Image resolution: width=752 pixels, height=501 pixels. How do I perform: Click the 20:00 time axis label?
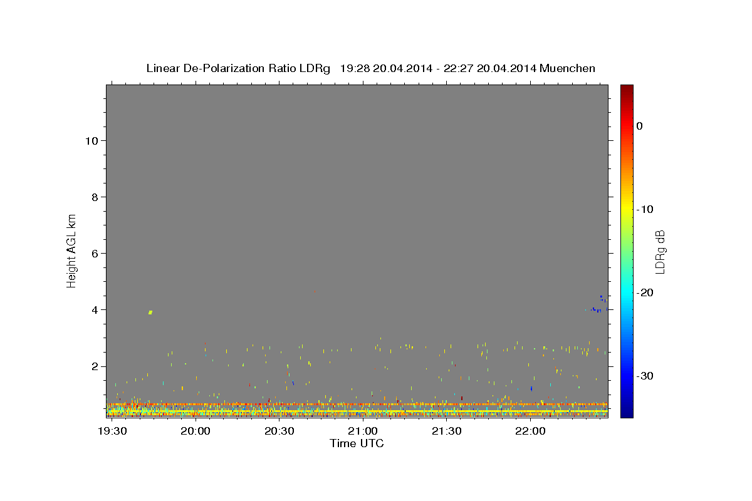(196, 431)
